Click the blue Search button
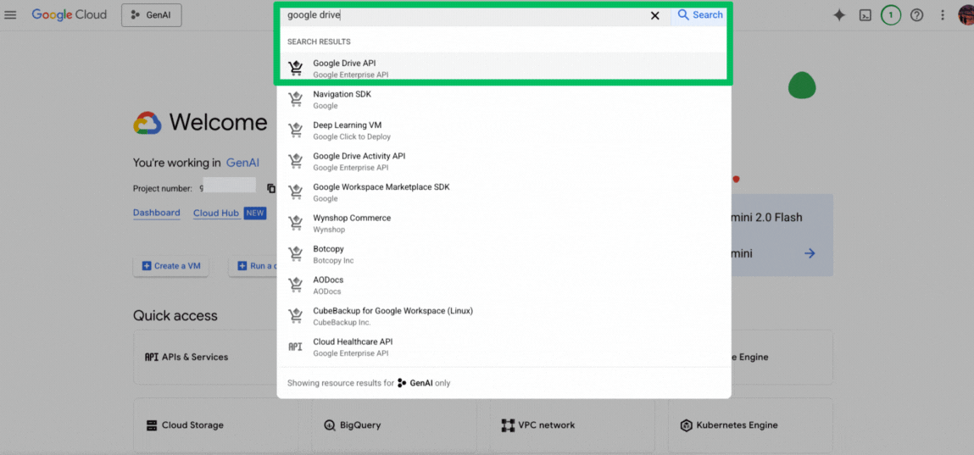The width and height of the screenshot is (974, 455). [x=700, y=15]
